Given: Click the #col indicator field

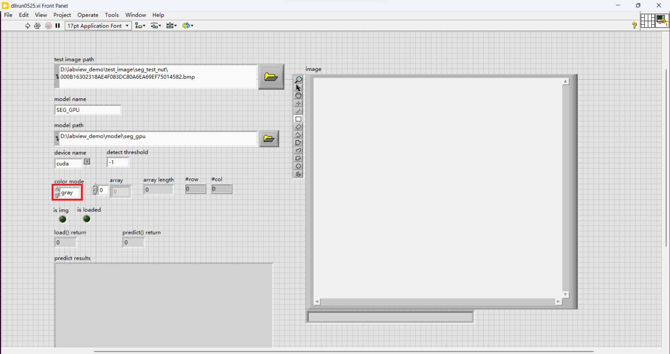Looking at the screenshot, I should tap(222, 189).
